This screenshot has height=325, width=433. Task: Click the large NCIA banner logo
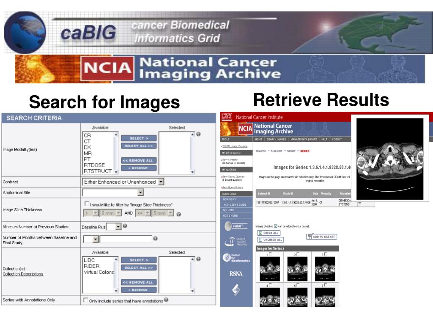point(107,69)
